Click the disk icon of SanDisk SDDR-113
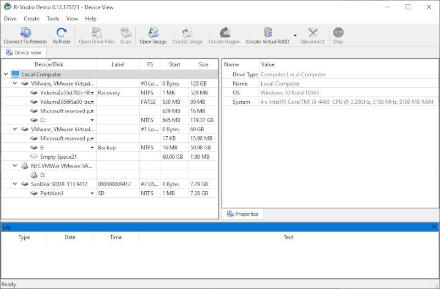 (x=25, y=184)
